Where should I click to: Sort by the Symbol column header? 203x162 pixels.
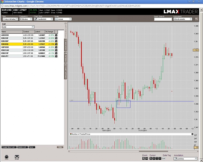[x=29, y=32]
